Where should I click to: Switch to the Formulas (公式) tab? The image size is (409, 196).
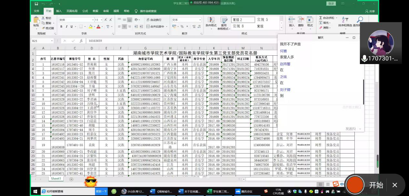tap(85, 11)
